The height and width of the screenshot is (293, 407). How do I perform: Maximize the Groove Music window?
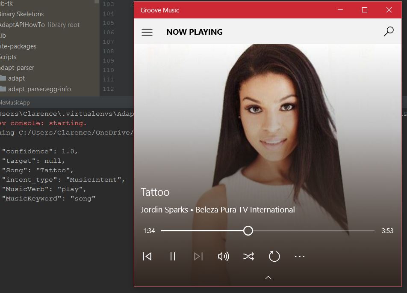(365, 10)
